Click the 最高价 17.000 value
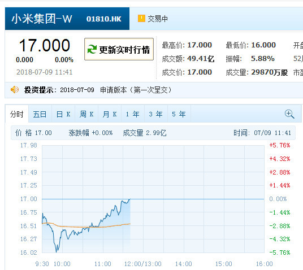303x270 pixels. click(200, 45)
